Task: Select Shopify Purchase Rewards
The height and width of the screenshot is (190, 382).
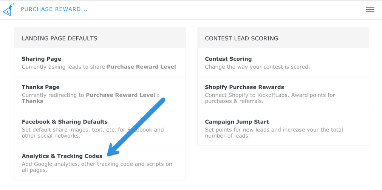Action: click(244, 87)
